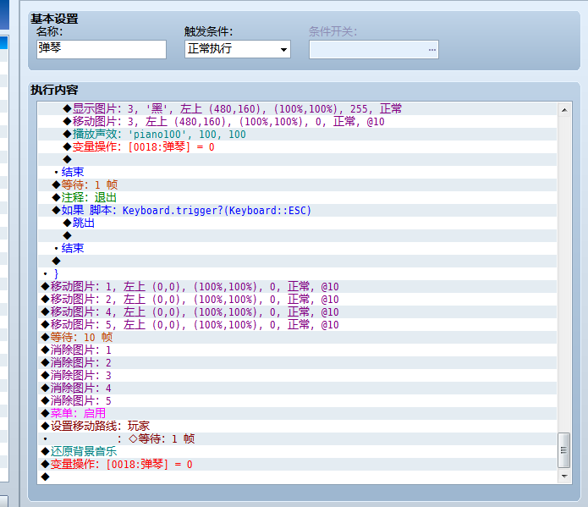This screenshot has height=507, width=588.
Task: Select the 注释: 退出 comment line
Action: point(297,198)
